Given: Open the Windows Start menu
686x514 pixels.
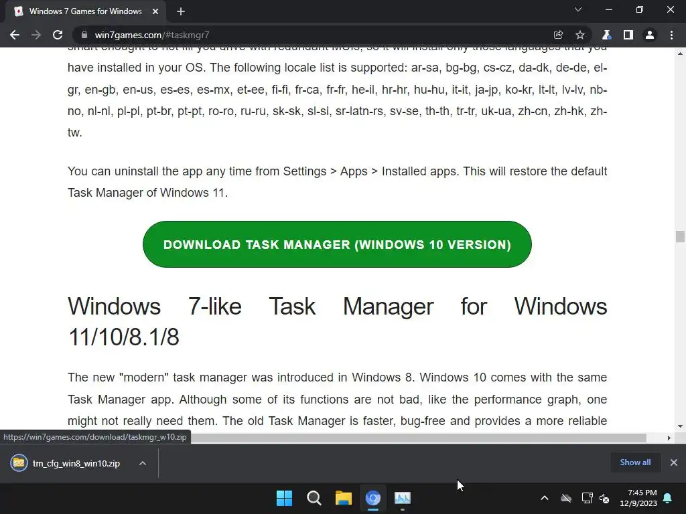Looking at the screenshot, I should point(284,498).
